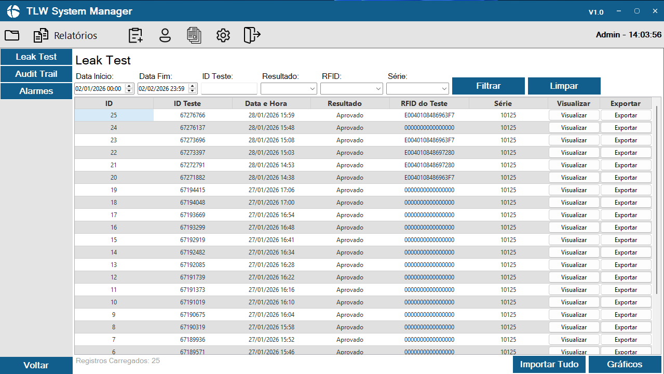Open the Relatórios documents icon

pyautogui.click(x=41, y=35)
